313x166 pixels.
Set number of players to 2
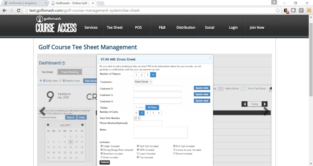(142, 75)
